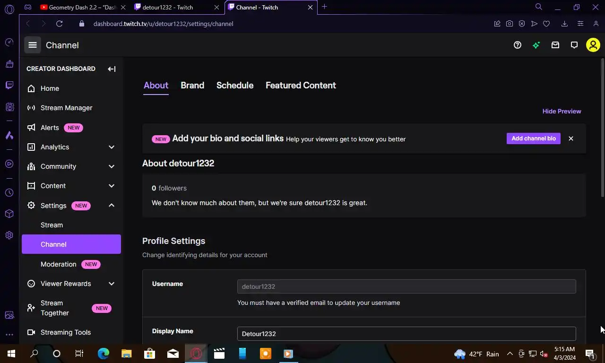This screenshot has width=605, height=363.
Task: Click the Opera logo menu icon
Action: click(x=9, y=9)
